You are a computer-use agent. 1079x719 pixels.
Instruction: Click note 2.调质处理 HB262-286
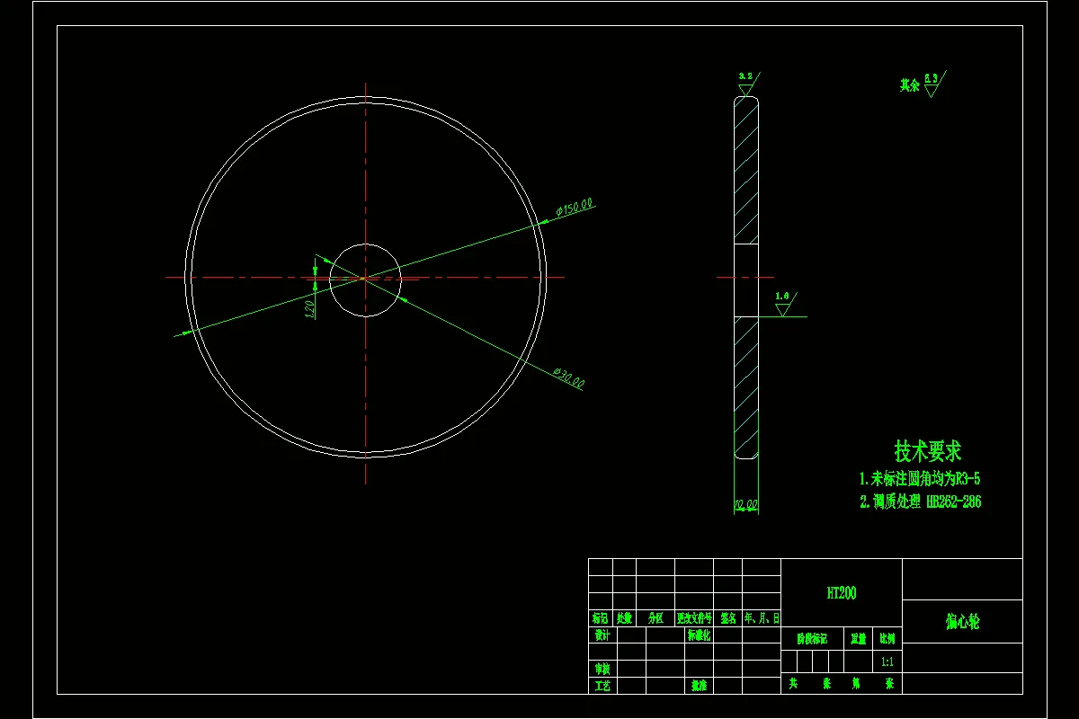point(920,502)
